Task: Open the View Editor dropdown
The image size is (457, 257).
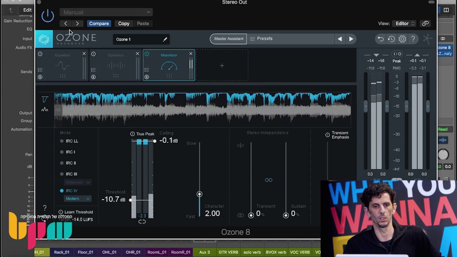Action: (x=405, y=24)
